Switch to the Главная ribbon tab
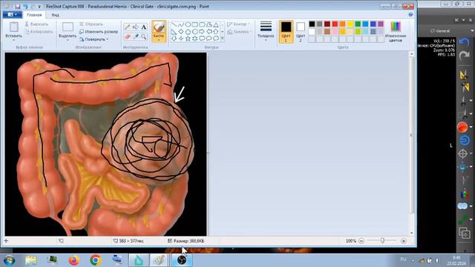The image size is (475, 267). (34, 15)
